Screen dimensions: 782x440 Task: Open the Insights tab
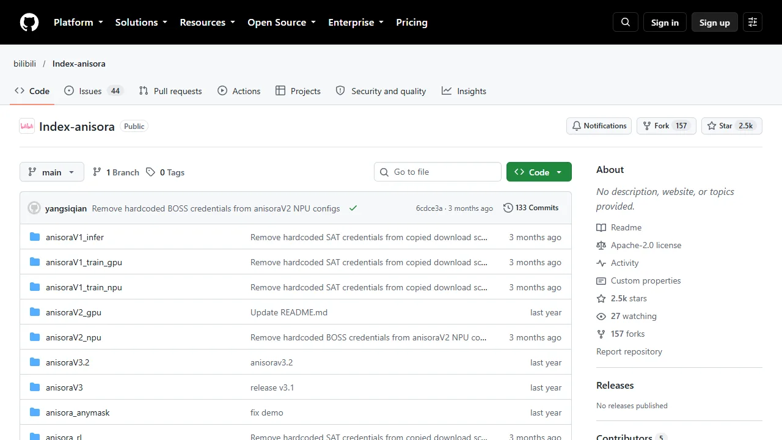tap(464, 91)
